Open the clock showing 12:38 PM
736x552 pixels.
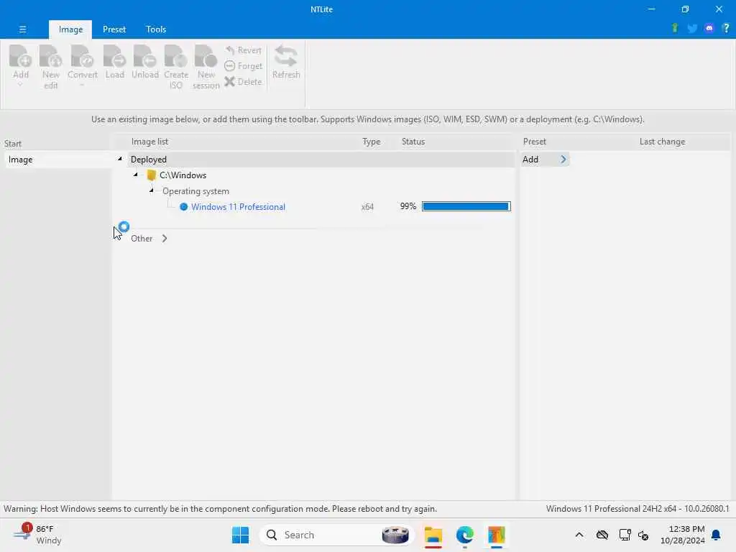tap(683, 535)
